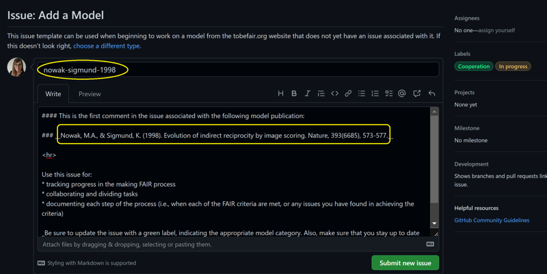Open the Assignees section

pyautogui.click(x=467, y=18)
